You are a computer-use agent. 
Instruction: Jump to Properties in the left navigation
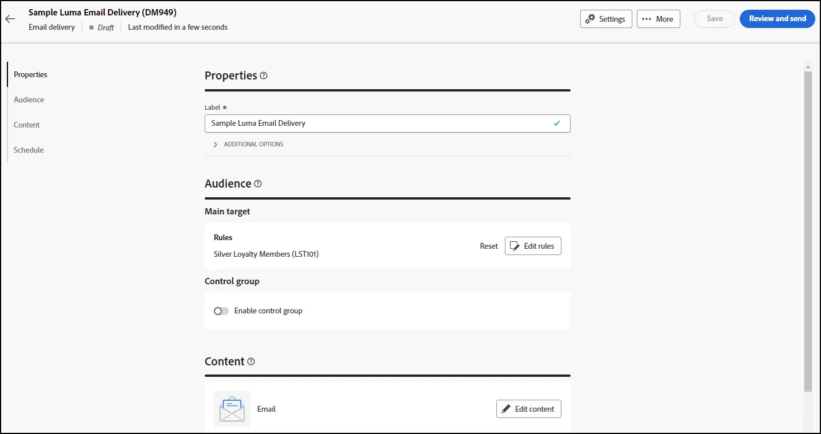31,74
